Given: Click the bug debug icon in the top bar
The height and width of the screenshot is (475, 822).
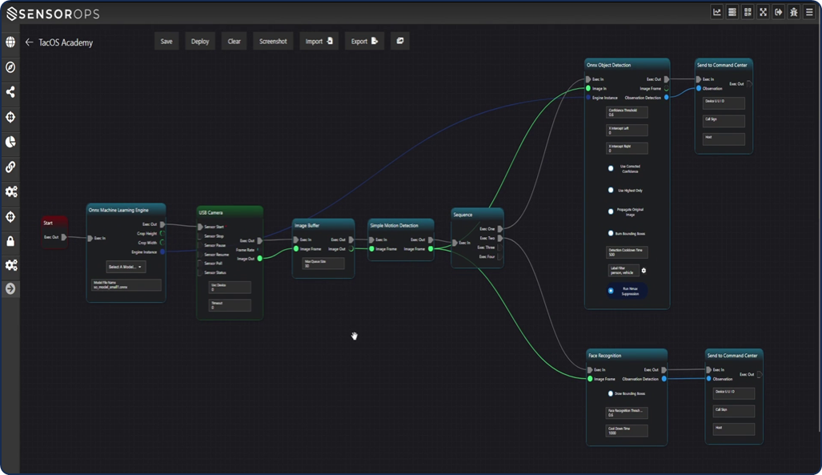Looking at the screenshot, I should tap(793, 12).
